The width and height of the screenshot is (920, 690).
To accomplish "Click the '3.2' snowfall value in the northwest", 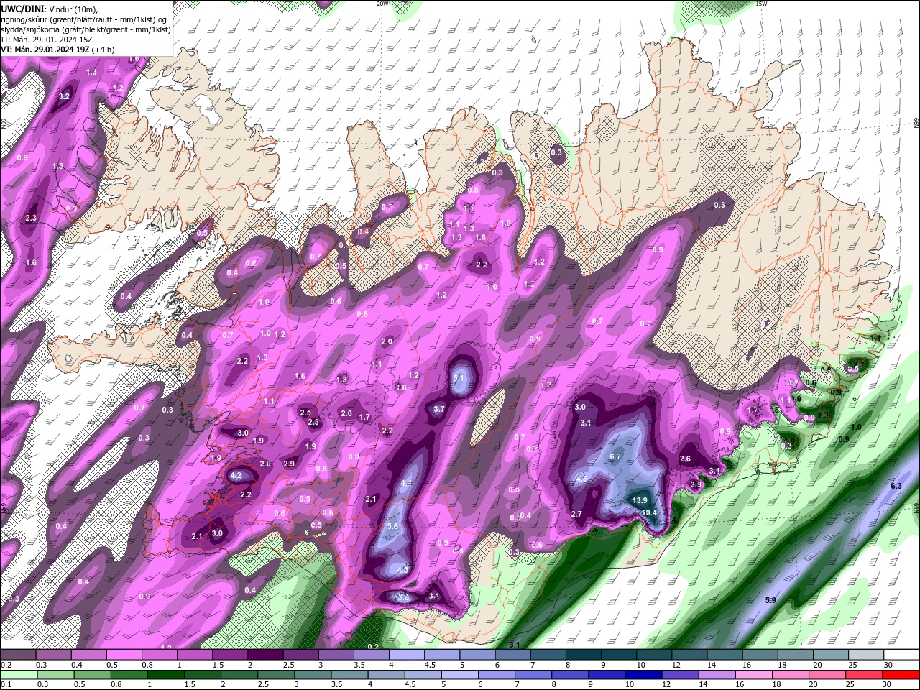I will pyautogui.click(x=64, y=96).
